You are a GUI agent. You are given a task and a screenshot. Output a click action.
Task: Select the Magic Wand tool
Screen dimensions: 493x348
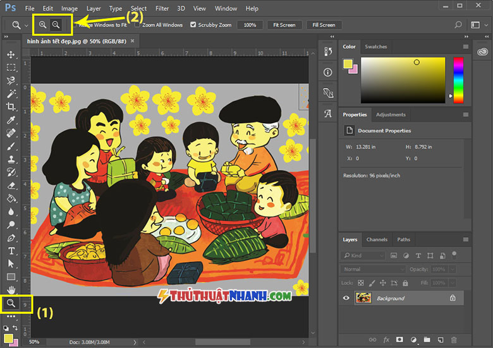(x=11, y=93)
